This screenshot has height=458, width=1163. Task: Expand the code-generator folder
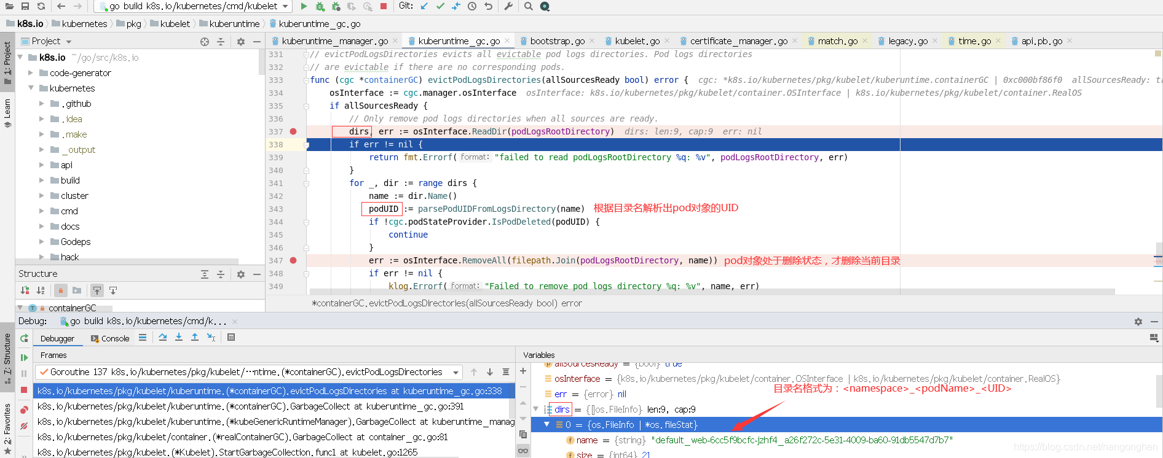[x=31, y=72]
